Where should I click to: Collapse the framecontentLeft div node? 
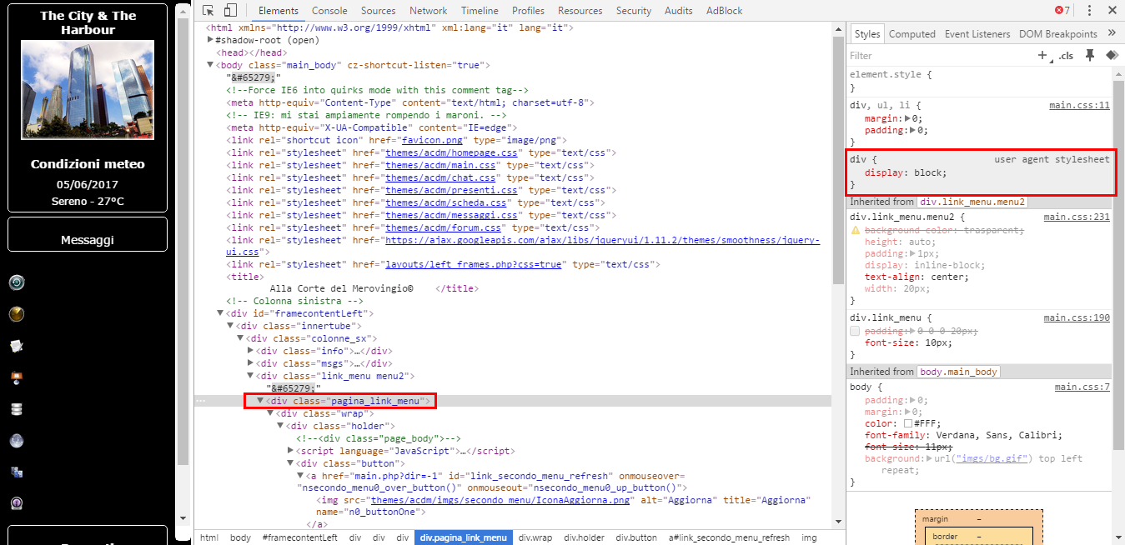point(220,314)
